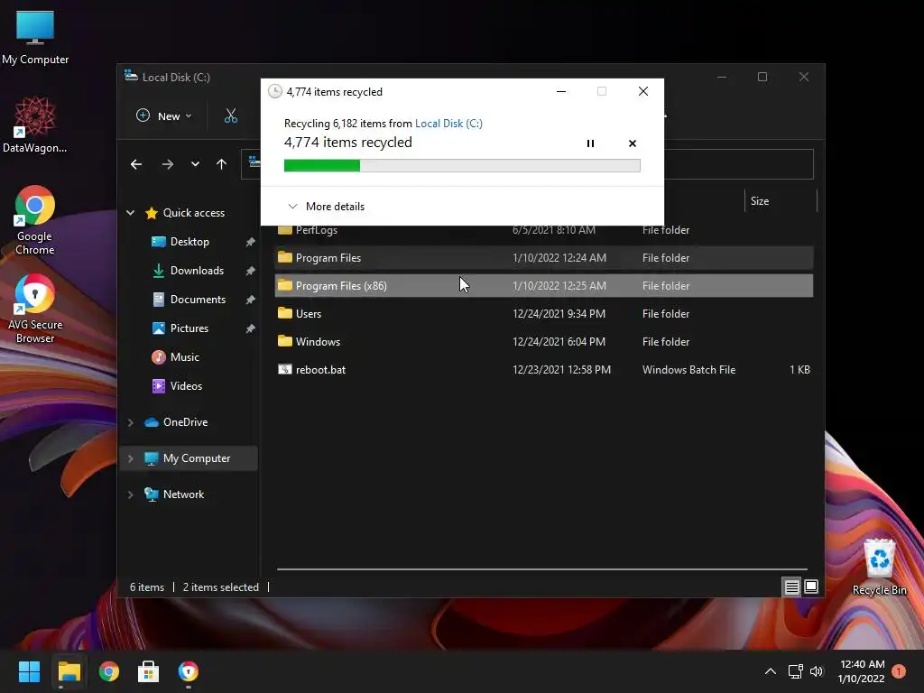This screenshot has height=693, width=924.
Task: Click the green recycling progress bar
Action: tap(462, 166)
